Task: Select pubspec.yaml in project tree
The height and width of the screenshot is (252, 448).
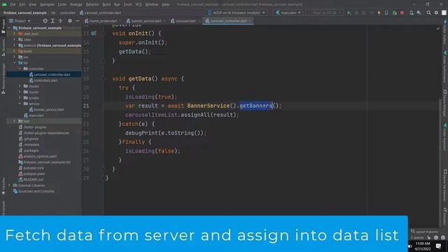Action: 34,174
